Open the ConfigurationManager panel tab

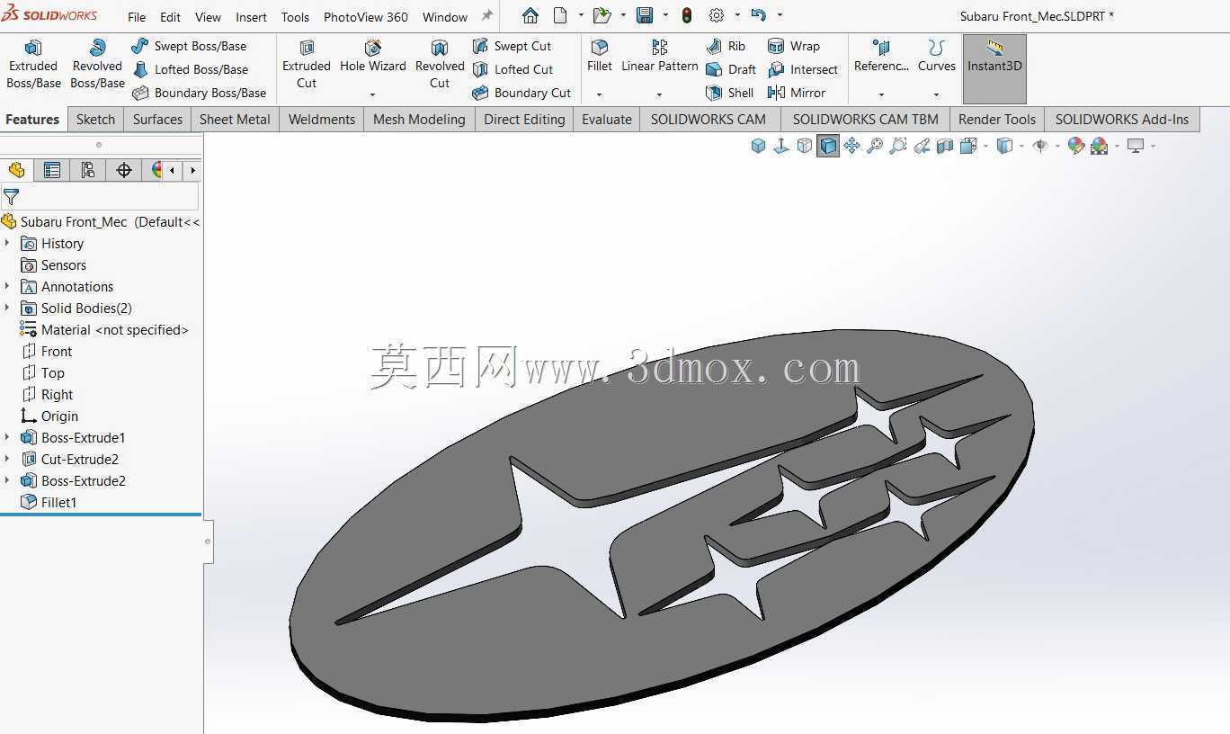[x=87, y=170]
